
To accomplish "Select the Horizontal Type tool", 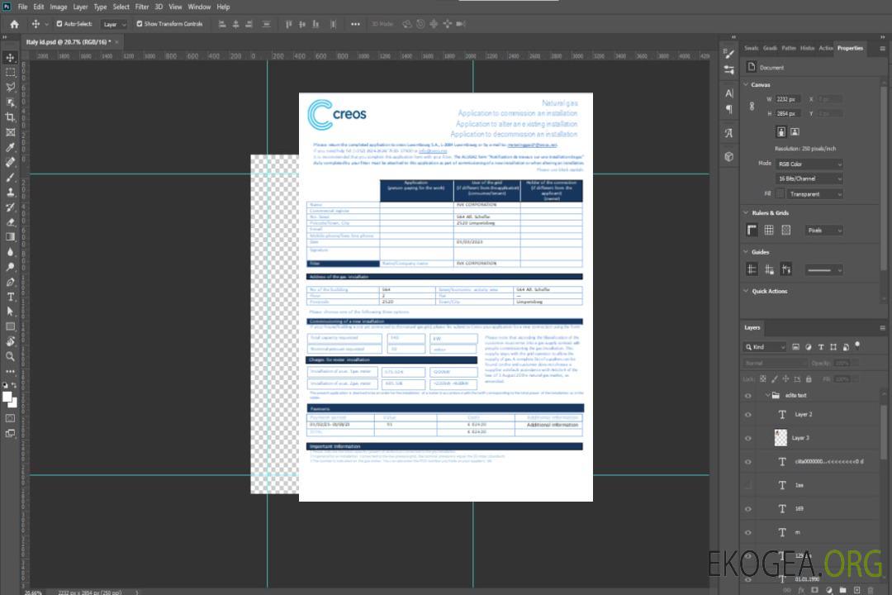I will click(11, 297).
